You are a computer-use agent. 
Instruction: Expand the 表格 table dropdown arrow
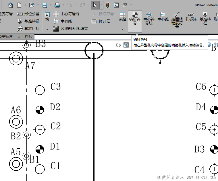(x=122, y=29)
